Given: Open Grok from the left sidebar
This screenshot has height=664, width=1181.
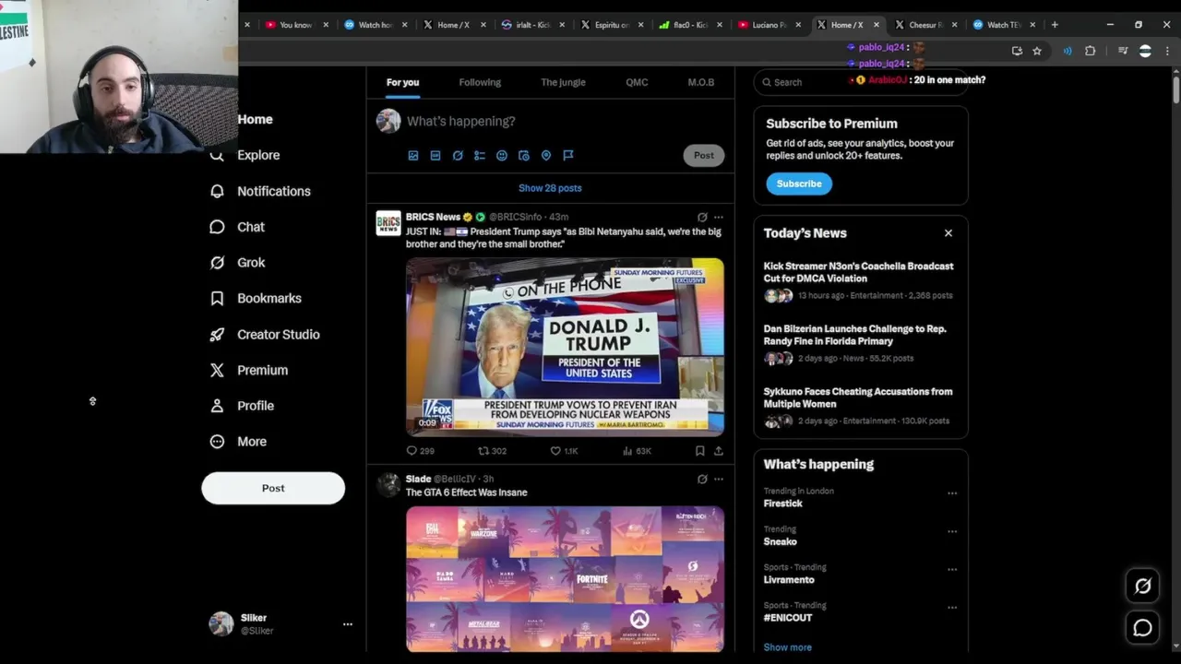Looking at the screenshot, I should click(237, 263).
